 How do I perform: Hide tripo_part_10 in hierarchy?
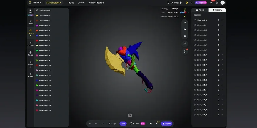tap(218, 70)
